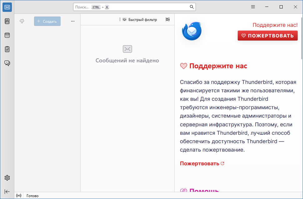The image size is (303, 199).
Task: Open message list display options
Action: 168,20
